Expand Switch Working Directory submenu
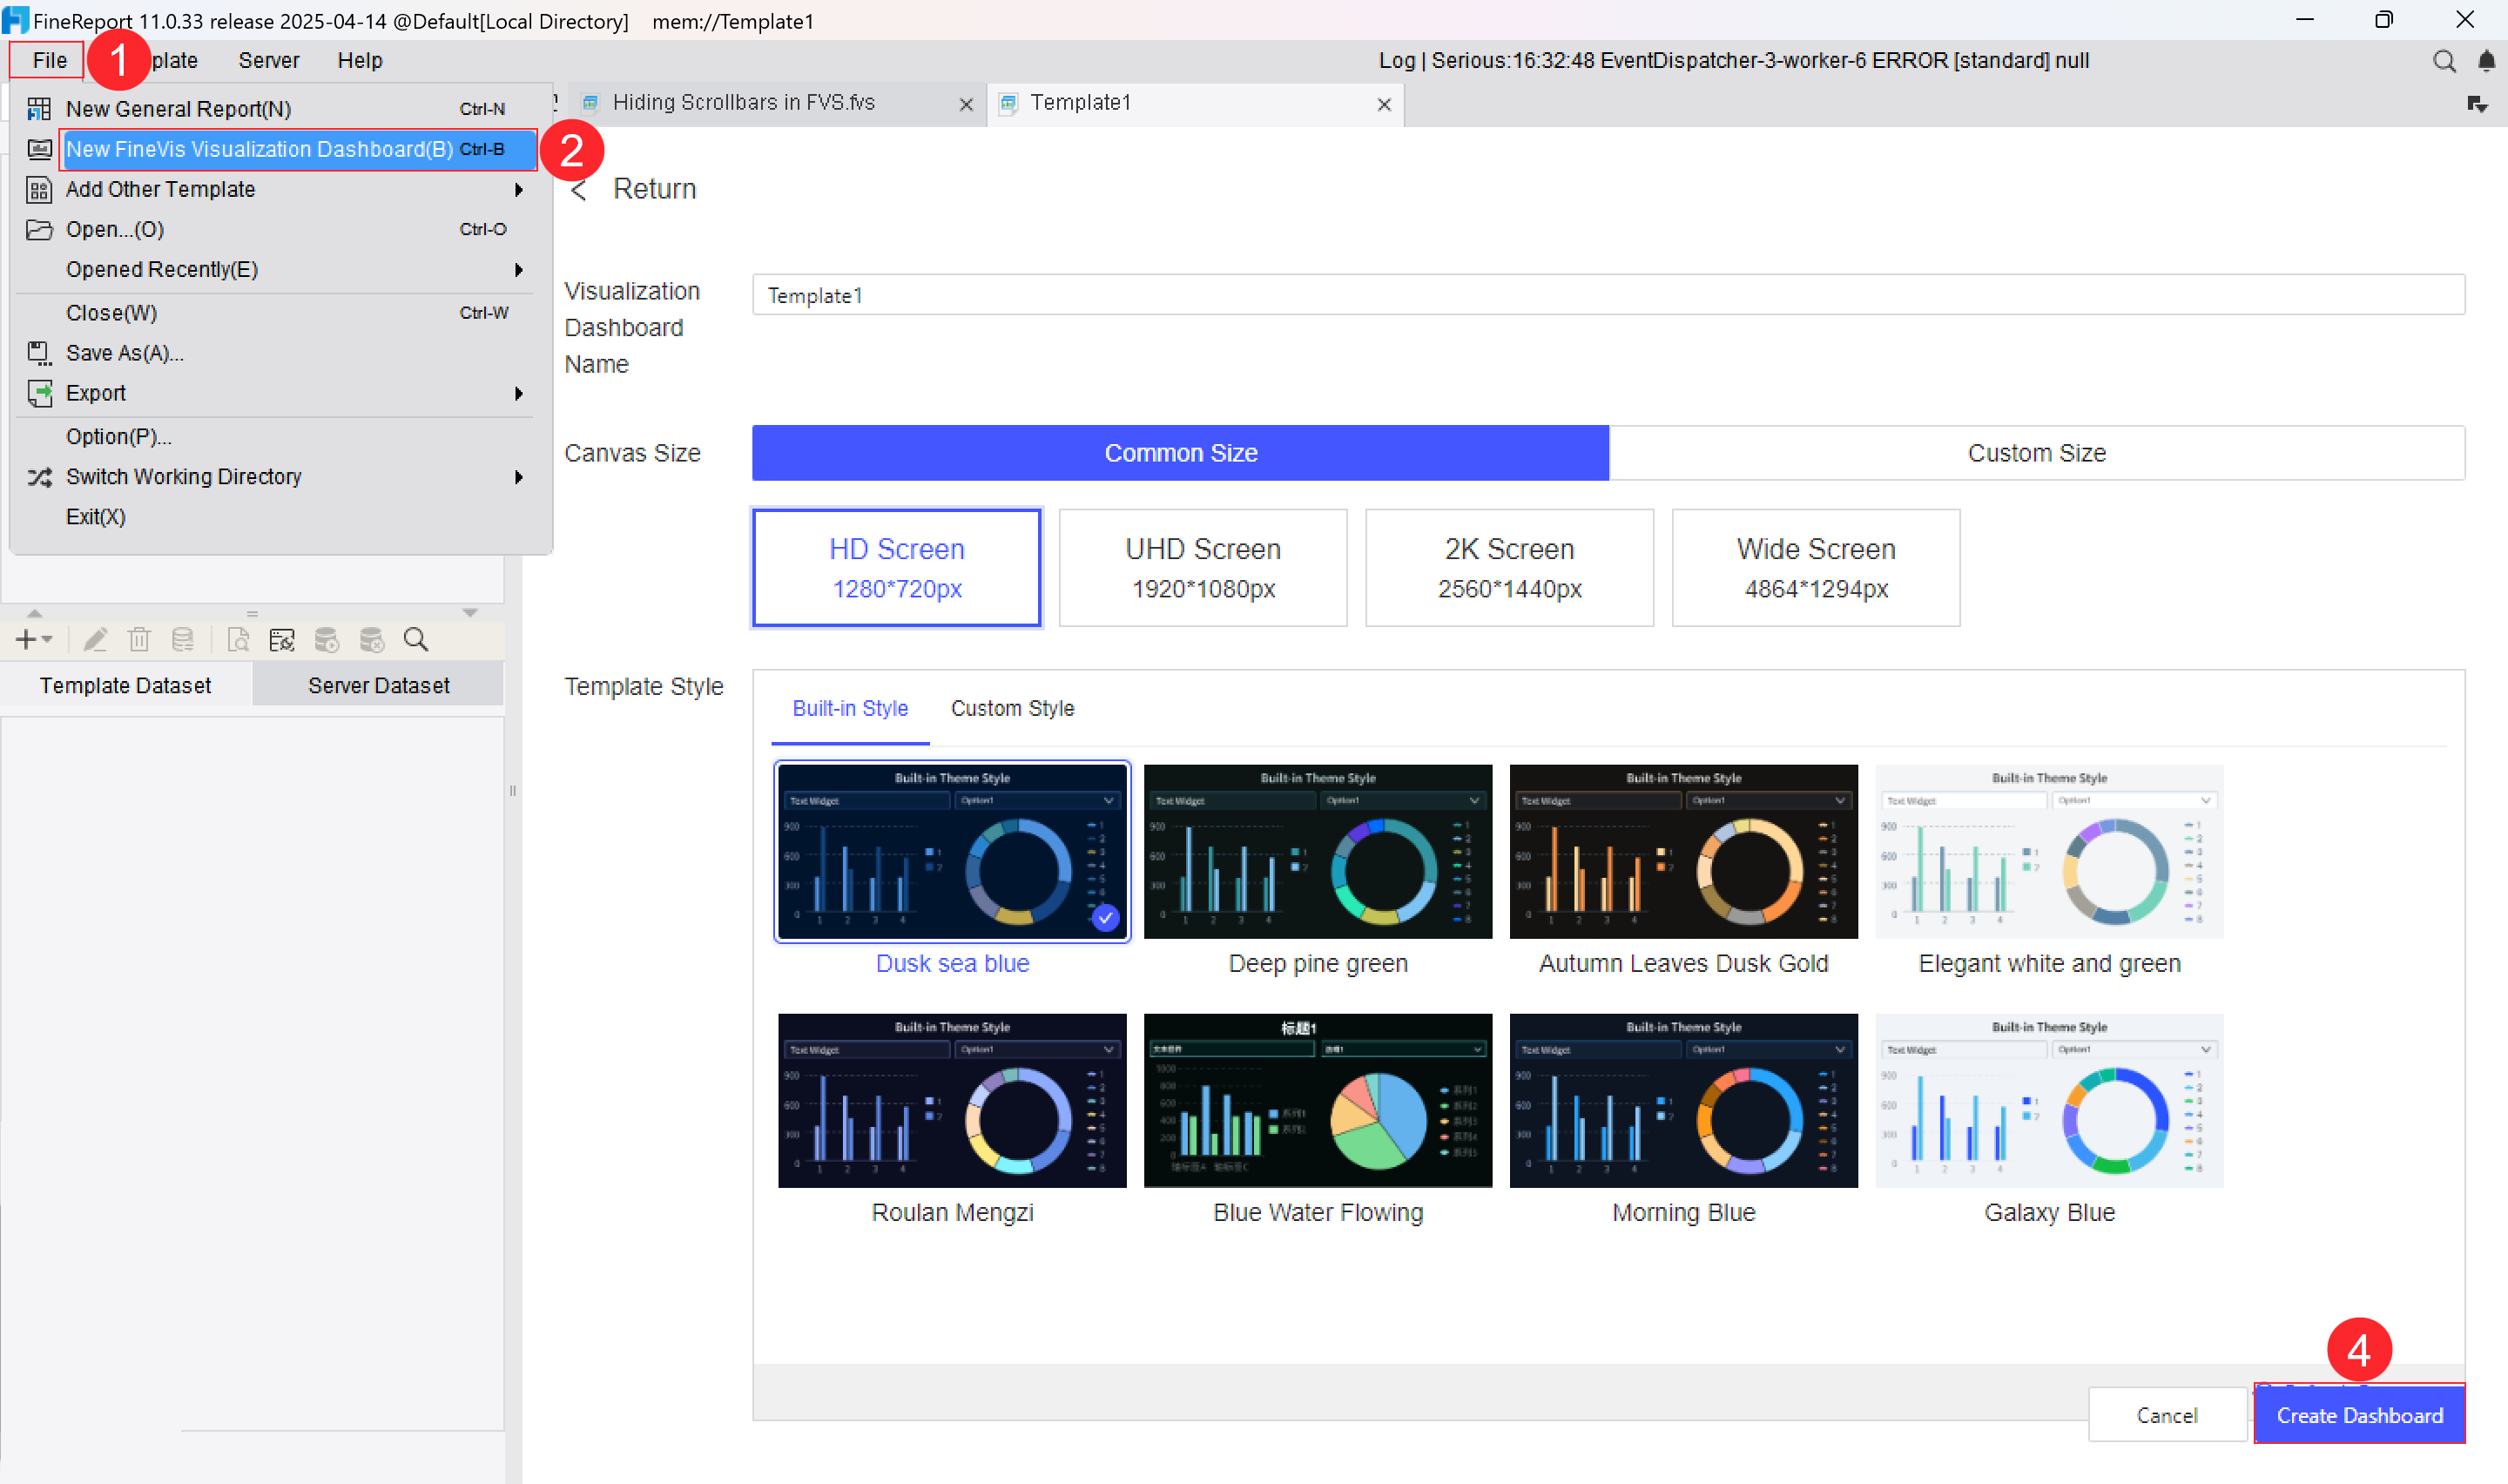 (278, 477)
